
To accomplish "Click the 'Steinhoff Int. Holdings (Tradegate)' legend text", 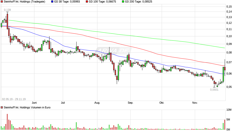I will (x=24, y=2).
